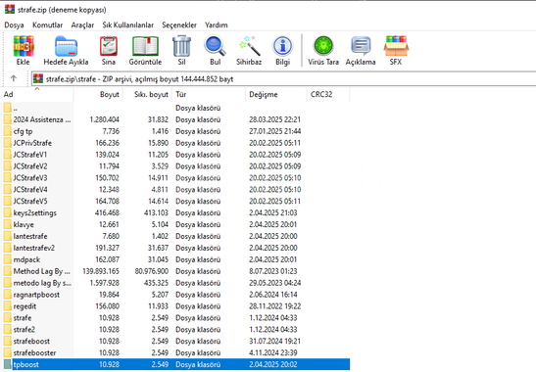Viewport: 536px width, 372px height.
Task: Sort by the Değişme column header
Action: click(276, 94)
